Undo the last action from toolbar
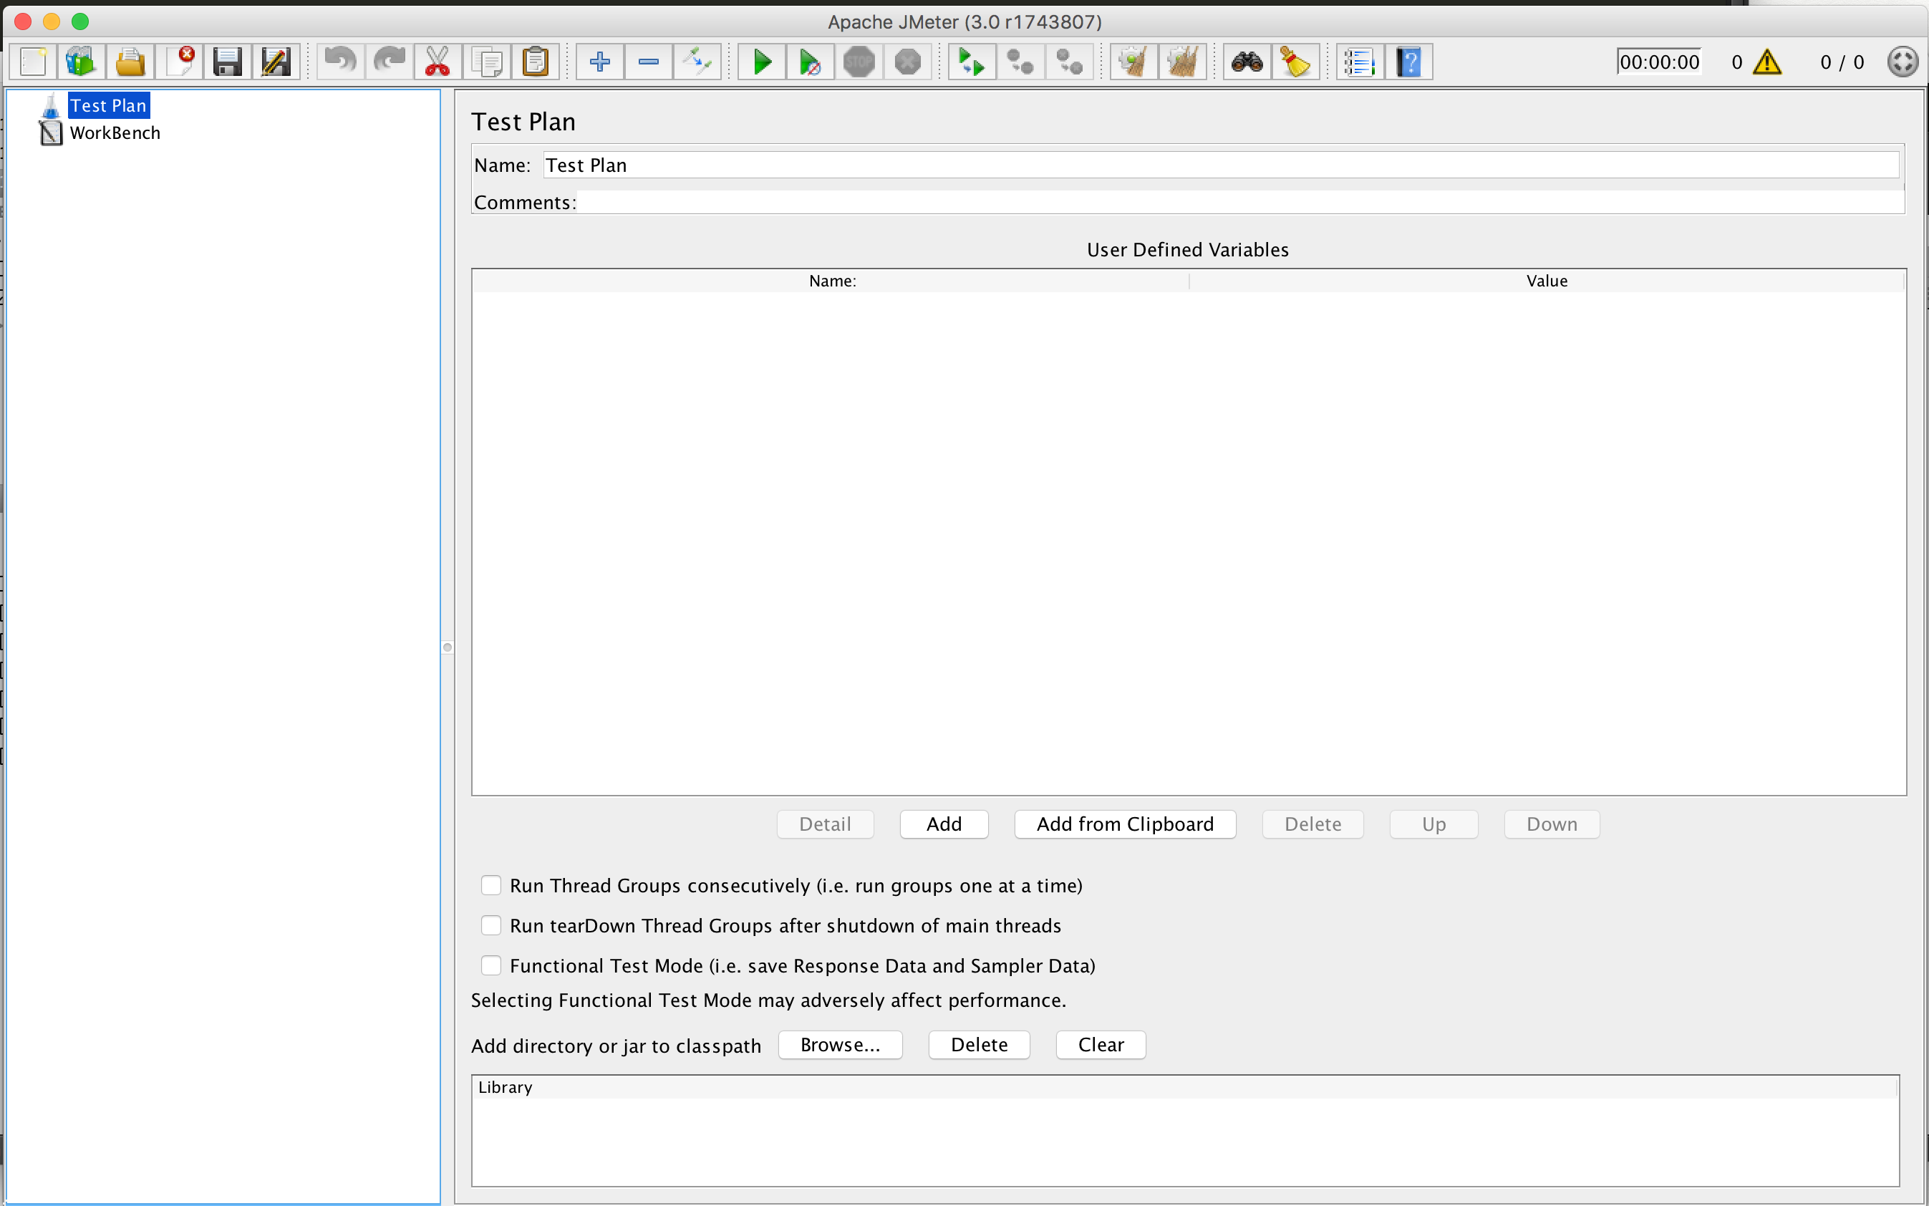Image resolution: width=1929 pixels, height=1206 pixels. click(x=341, y=62)
